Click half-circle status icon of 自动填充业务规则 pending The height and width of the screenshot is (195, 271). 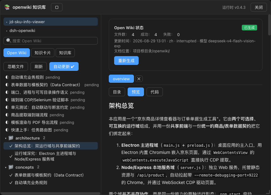7,77
